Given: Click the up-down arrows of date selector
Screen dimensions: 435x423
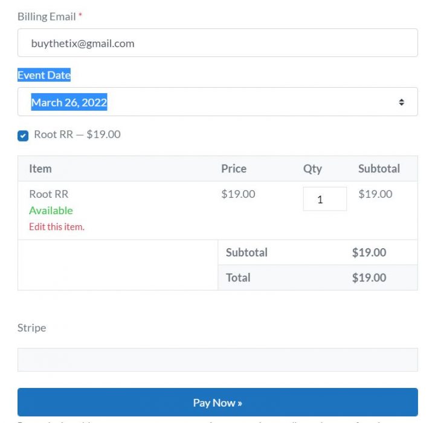Looking at the screenshot, I should pos(401,102).
